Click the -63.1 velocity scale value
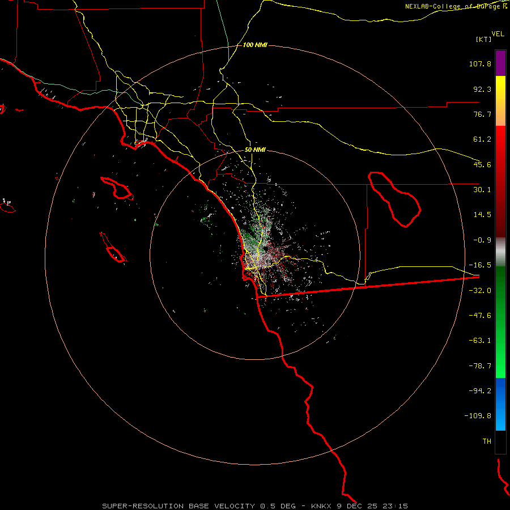 point(480,341)
